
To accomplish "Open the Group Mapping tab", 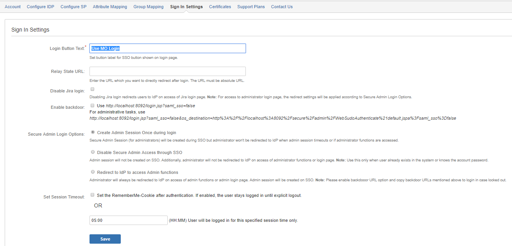I will [x=149, y=7].
